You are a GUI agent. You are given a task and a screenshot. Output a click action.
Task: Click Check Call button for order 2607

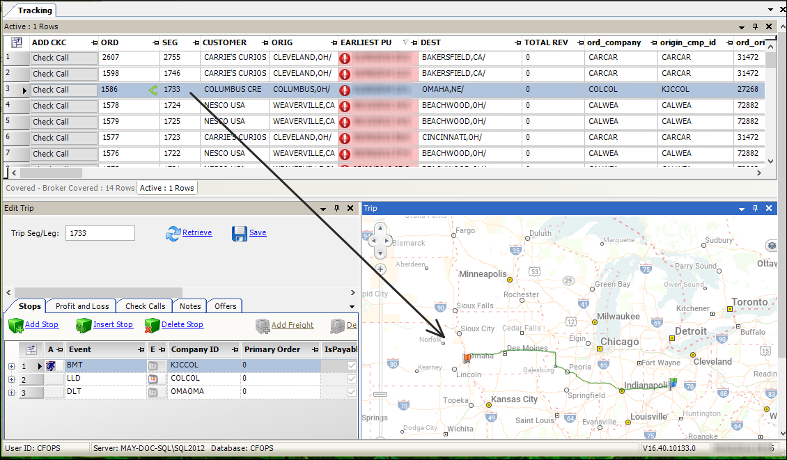64,58
